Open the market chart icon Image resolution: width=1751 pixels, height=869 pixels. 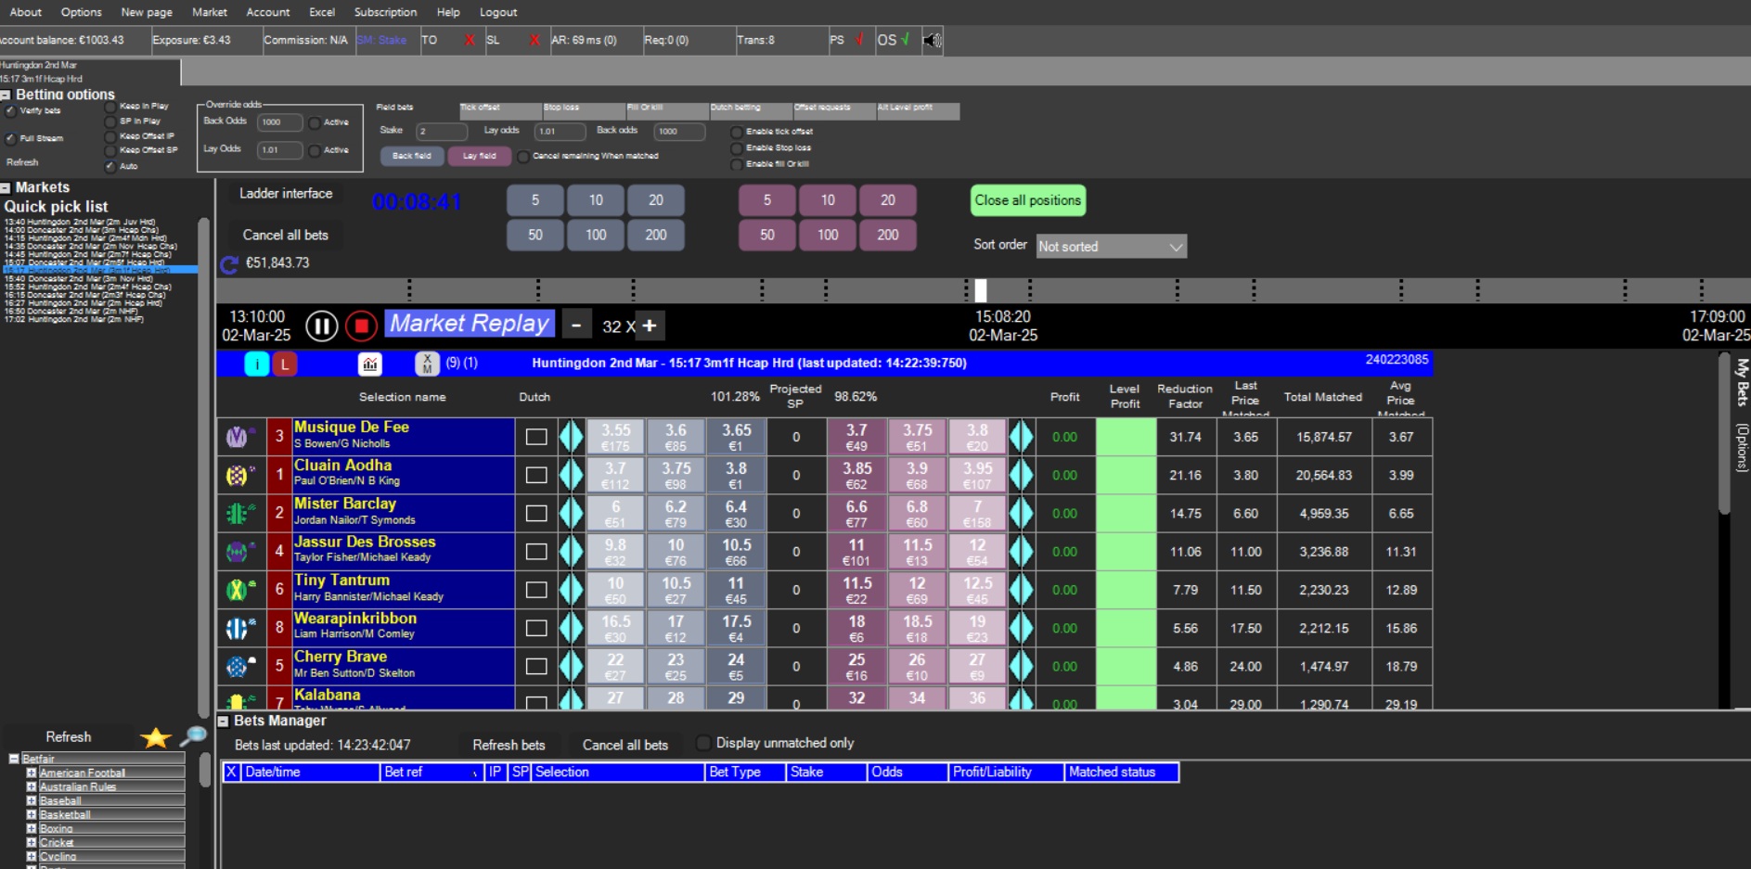click(369, 364)
